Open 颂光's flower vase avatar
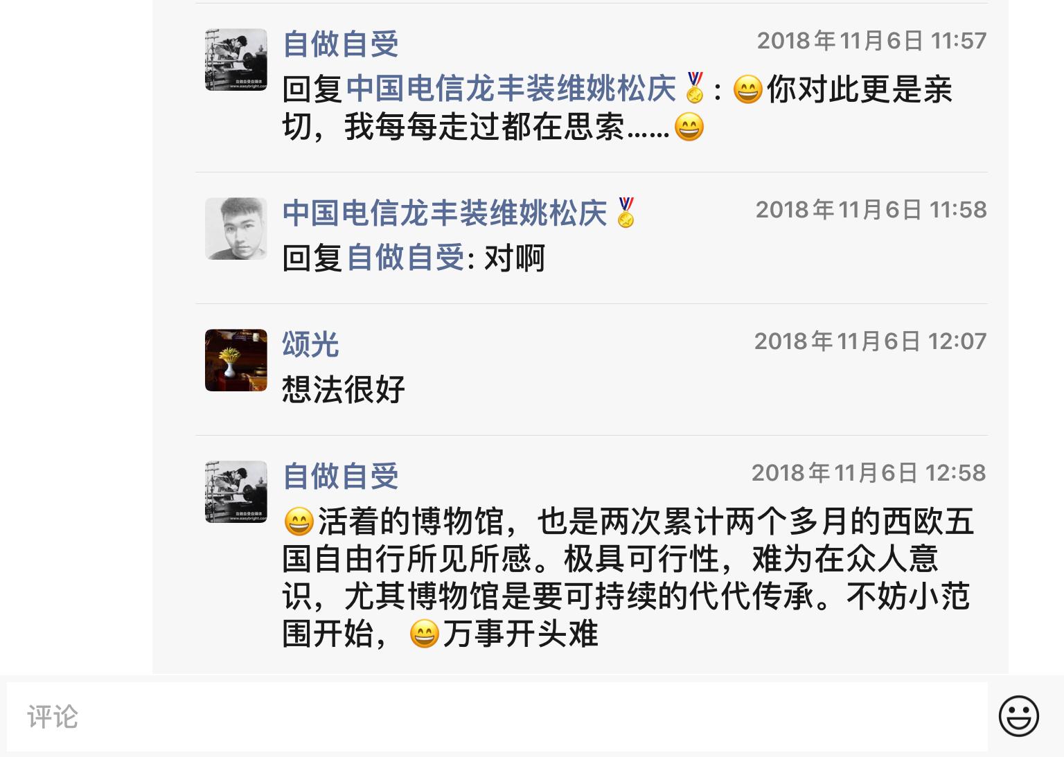The width and height of the screenshot is (1064, 757). coord(236,360)
